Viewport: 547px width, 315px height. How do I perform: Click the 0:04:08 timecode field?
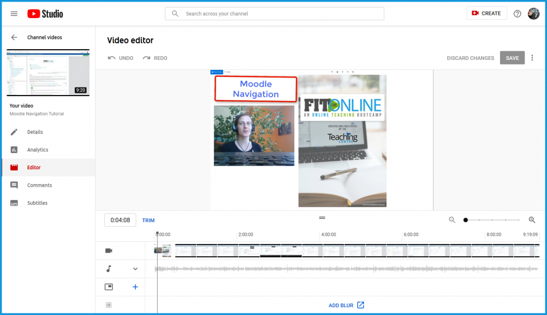120,220
